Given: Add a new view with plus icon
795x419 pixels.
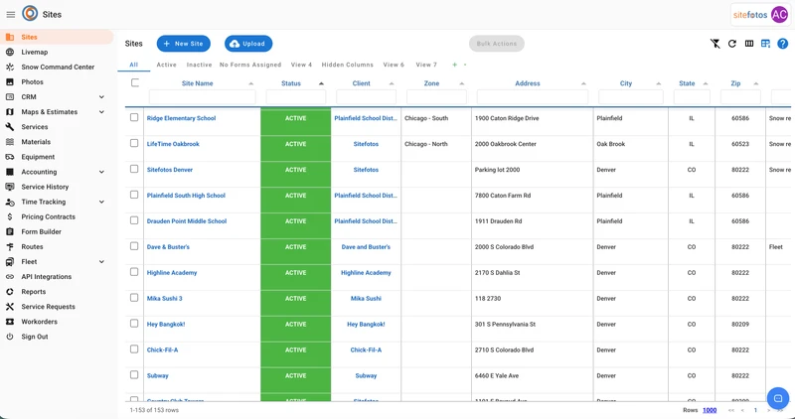Looking at the screenshot, I should coord(455,65).
